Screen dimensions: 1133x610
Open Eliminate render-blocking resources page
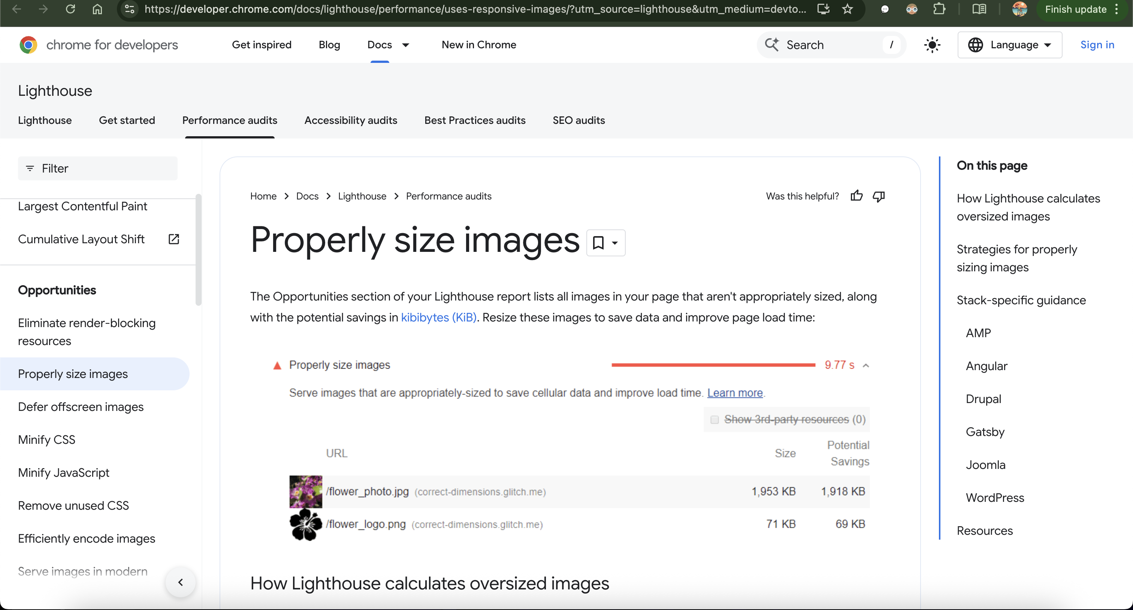[x=87, y=332]
